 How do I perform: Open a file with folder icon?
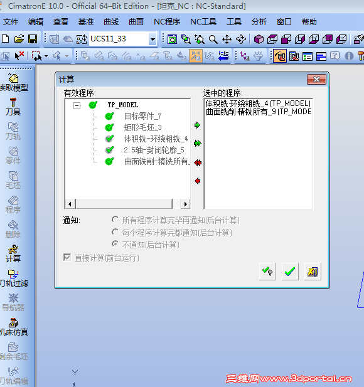pos(19,39)
